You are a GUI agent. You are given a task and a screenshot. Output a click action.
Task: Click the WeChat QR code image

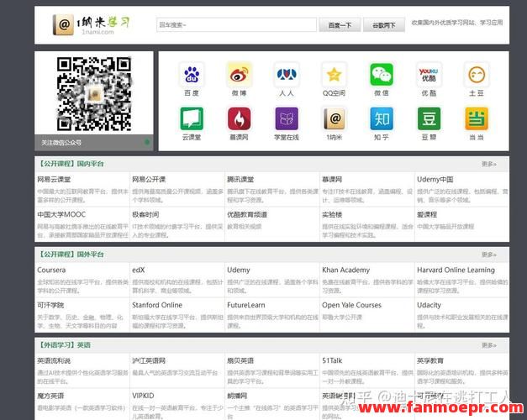pos(94,93)
